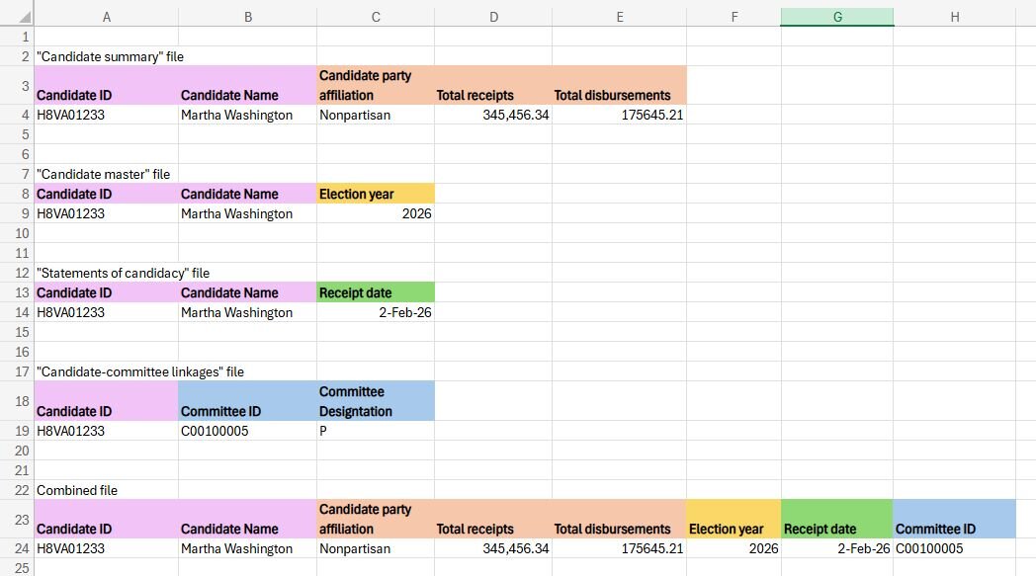Select 'Candidate Name' header in row 23
The width and height of the screenshot is (1036, 576).
pos(248,520)
